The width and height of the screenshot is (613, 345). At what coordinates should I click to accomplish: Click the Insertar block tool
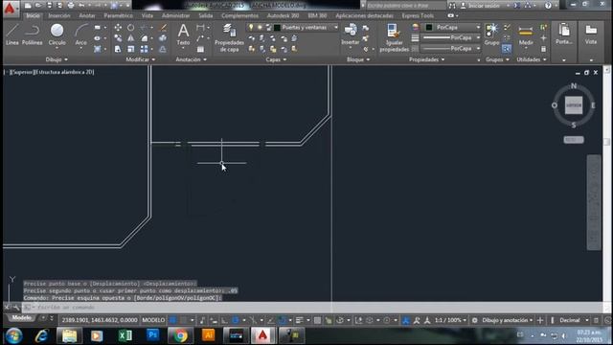click(351, 34)
